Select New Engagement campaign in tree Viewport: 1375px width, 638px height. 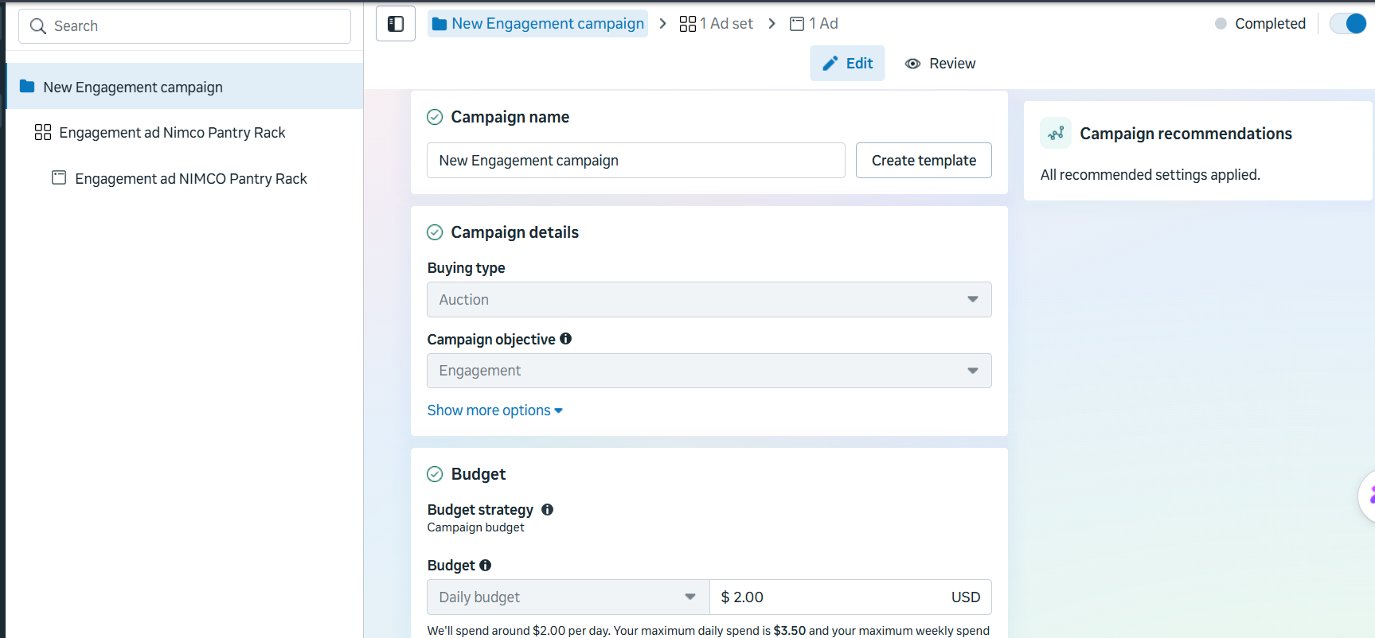point(185,87)
